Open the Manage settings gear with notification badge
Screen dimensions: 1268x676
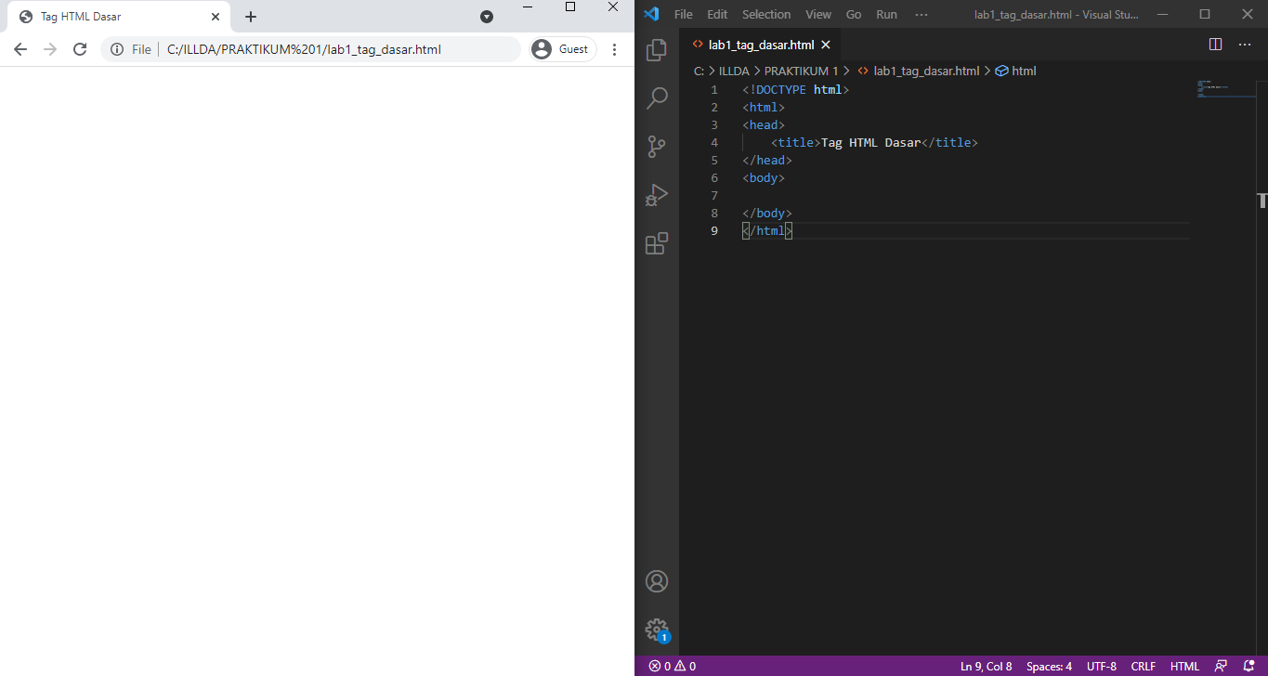(x=657, y=630)
